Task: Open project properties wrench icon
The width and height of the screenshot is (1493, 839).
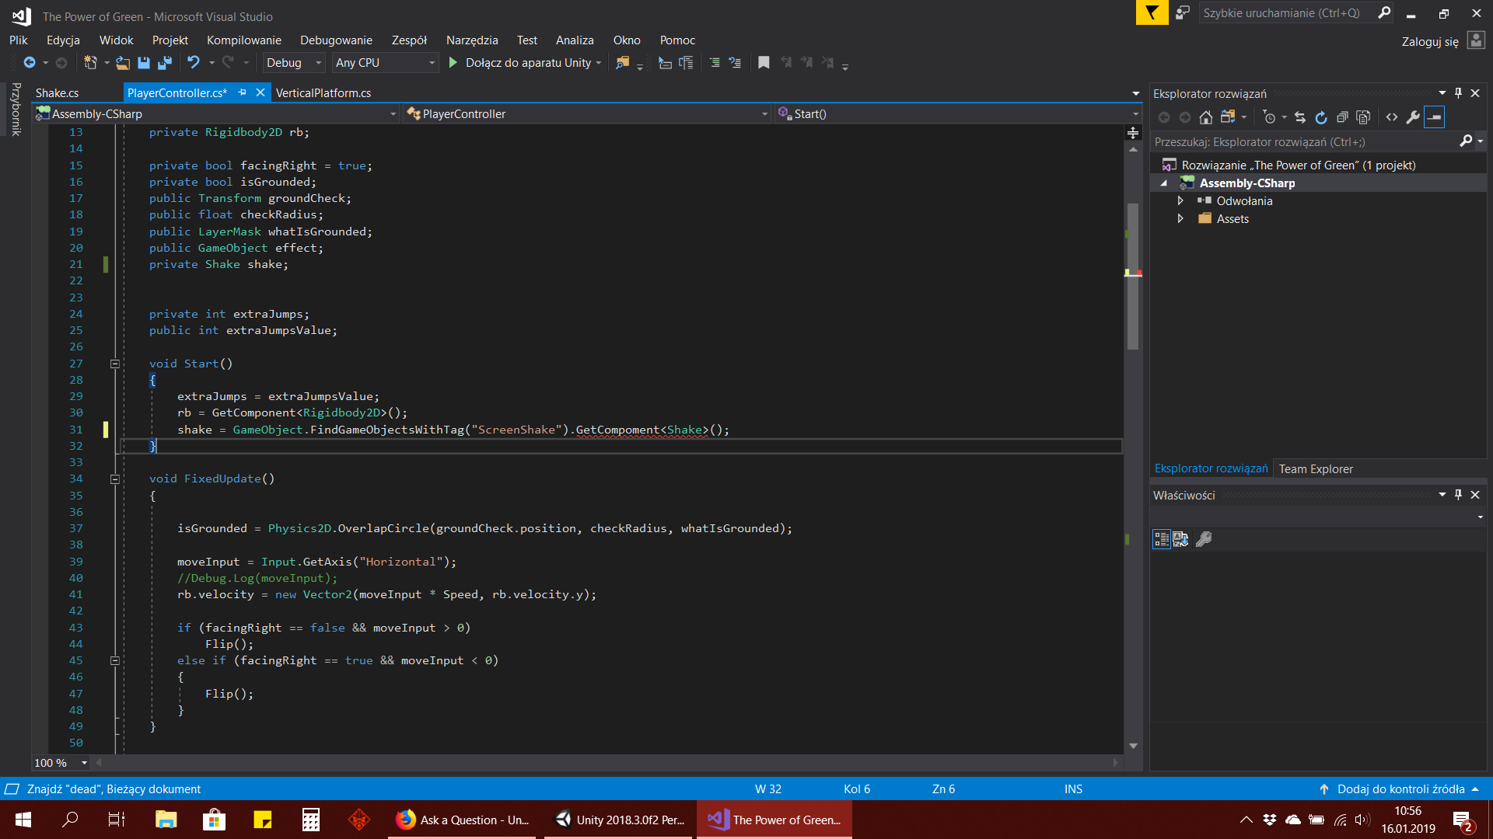Action: point(1413,117)
